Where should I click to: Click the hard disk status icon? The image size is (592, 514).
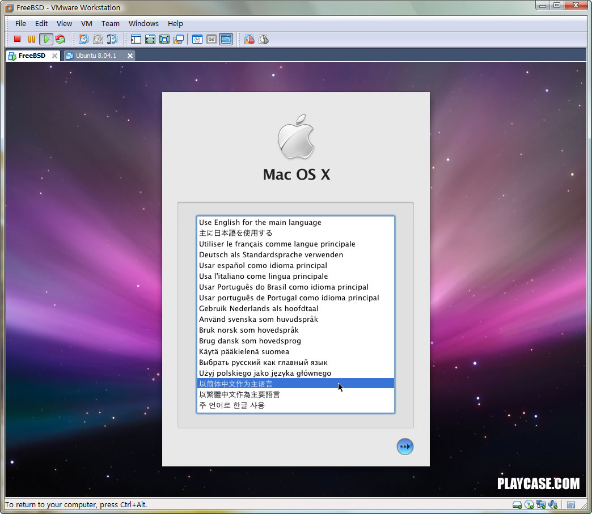[517, 504]
